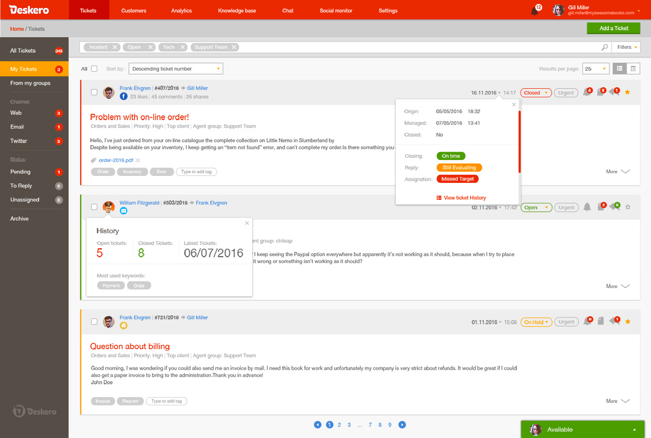Viewport: 651px width, 438px height.
Task: Unstar ticket #407/2016
Action: point(628,92)
